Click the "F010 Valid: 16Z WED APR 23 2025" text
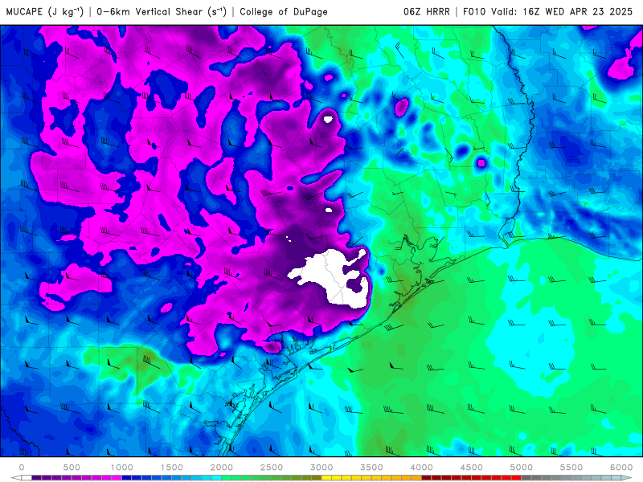Image resolution: width=643 pixels, height=482 pixels. [x=547, y=12]
